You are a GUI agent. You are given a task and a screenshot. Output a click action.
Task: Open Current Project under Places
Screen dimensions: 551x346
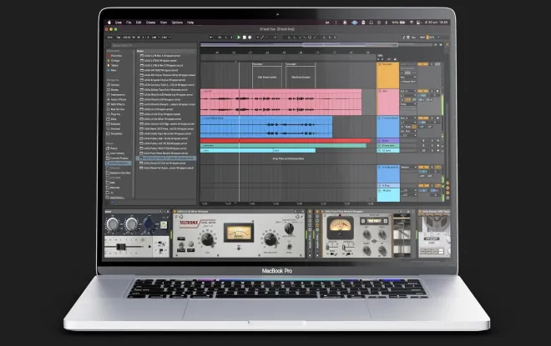tap(119, 158)
